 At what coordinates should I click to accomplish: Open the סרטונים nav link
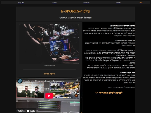pos(86,3)
